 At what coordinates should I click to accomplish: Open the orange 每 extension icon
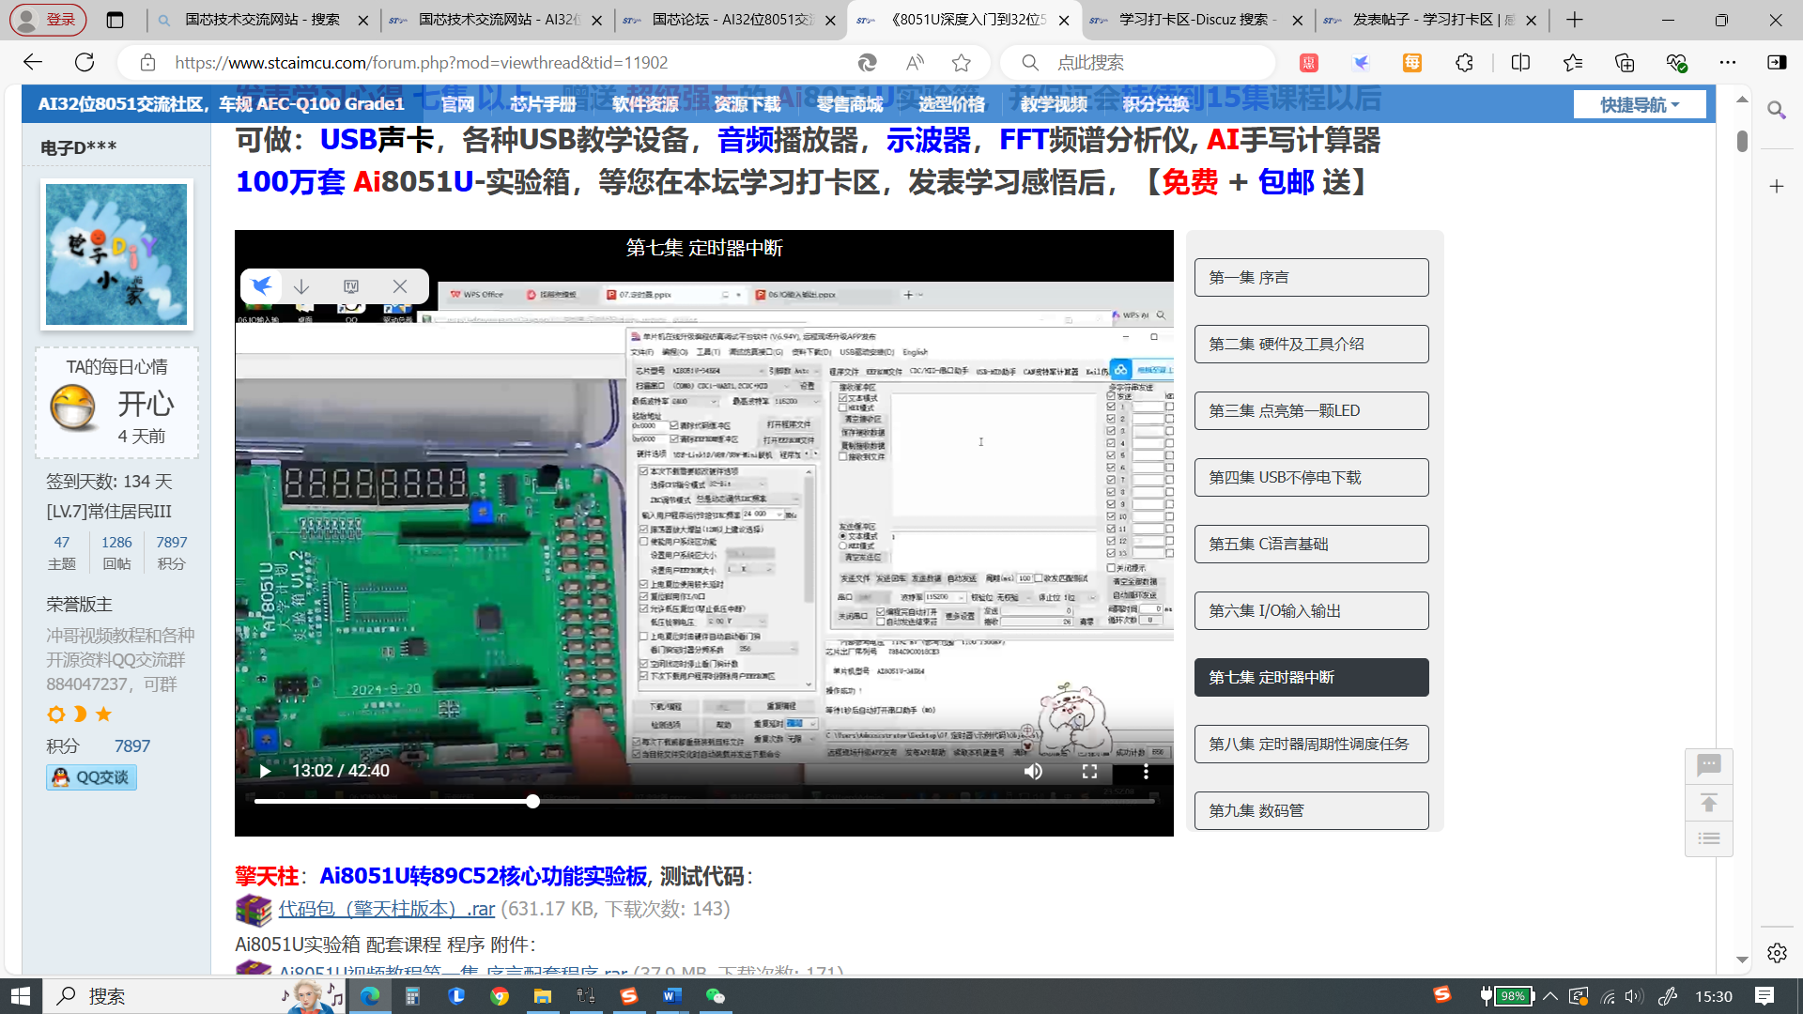tap(1412, 63)
